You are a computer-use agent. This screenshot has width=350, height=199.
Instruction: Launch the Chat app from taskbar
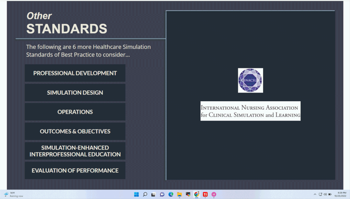tap(162, 194)
